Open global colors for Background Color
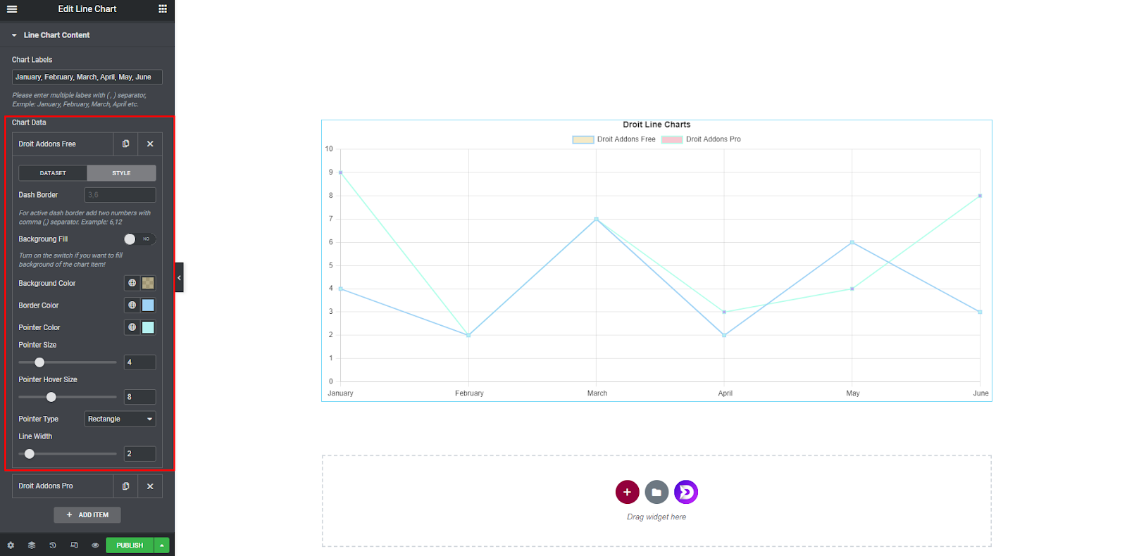1127x556 pixels. pos(132,283)
